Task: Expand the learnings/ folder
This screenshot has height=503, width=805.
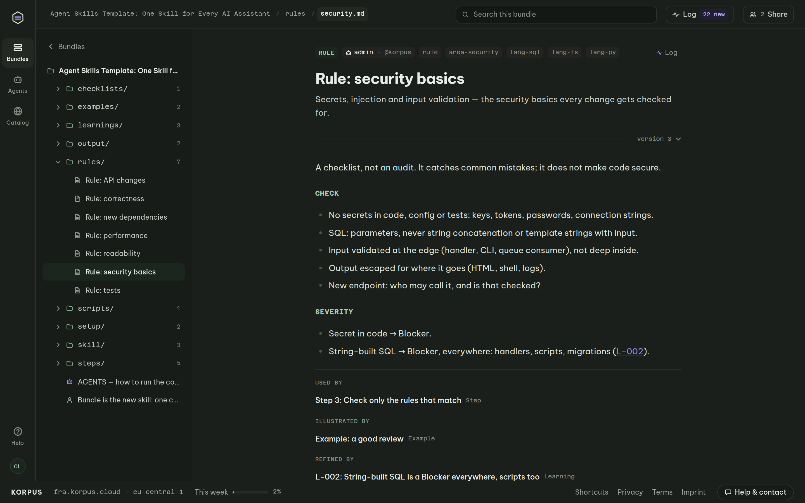Action: (58, 125)
